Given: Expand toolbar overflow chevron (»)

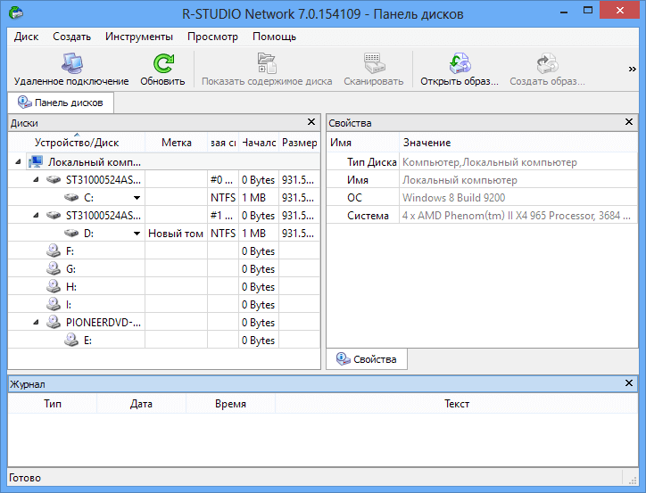Looking at the screenshot, I should (x=632, y=70).
